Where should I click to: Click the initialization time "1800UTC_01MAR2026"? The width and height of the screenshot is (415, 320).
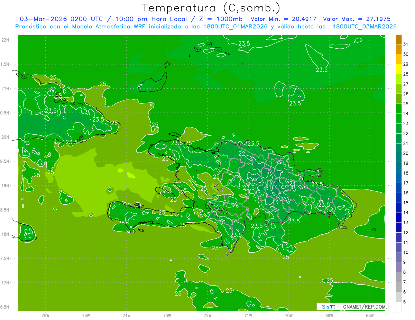[x=233, y=27]
